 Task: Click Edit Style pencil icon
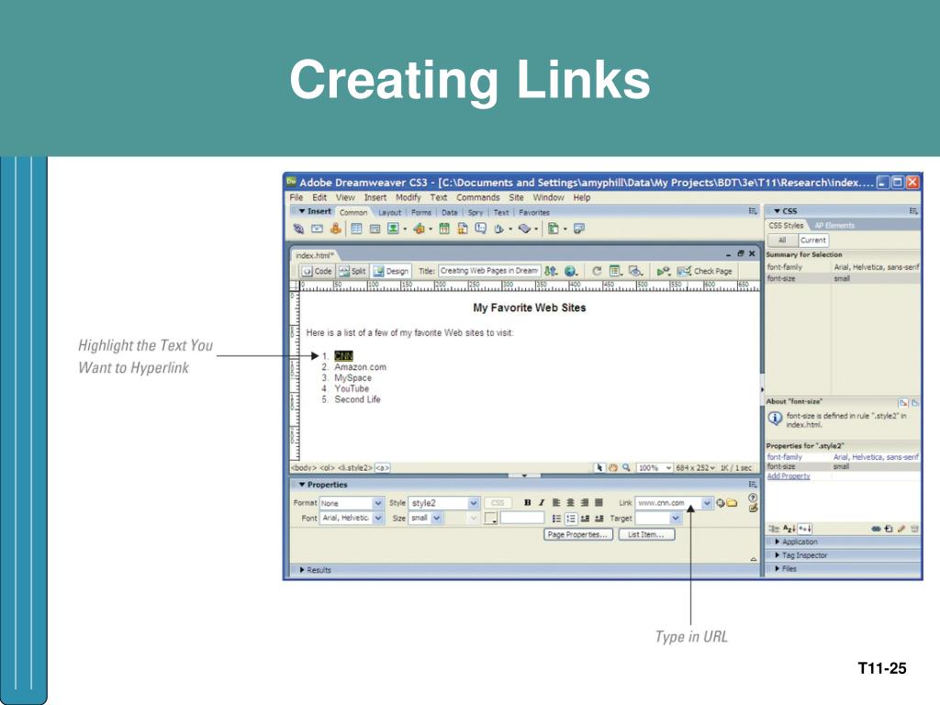[901, 529]
